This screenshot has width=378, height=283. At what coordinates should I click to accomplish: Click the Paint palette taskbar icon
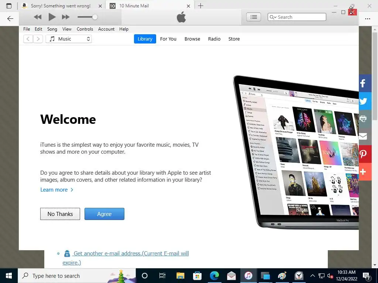pos(282,276)
